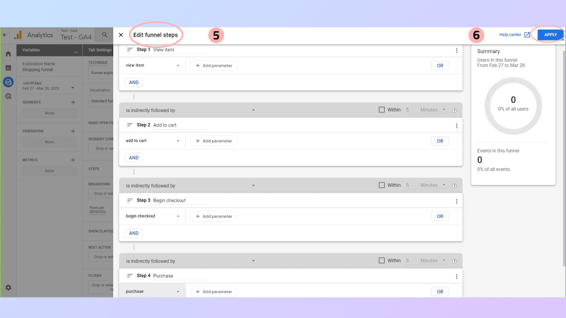Image resolution: width=566 pixels, height=318 pixels.
Task: Add a new dimension with plus icon
Action: pyautogui.click(x=73, y=131)
